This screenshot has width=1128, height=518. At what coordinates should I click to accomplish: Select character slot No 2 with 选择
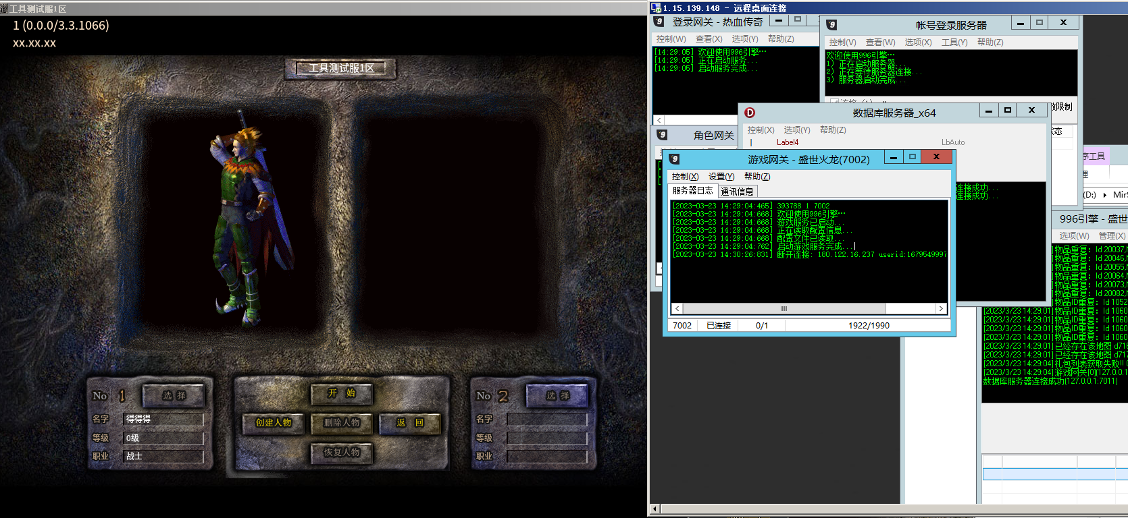coord(558,396)
